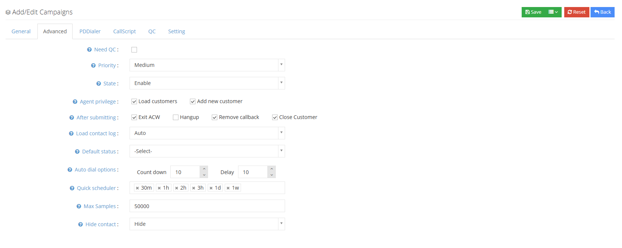
Task: Toggle Remove callback checkbox
Action: pos(215,117)
